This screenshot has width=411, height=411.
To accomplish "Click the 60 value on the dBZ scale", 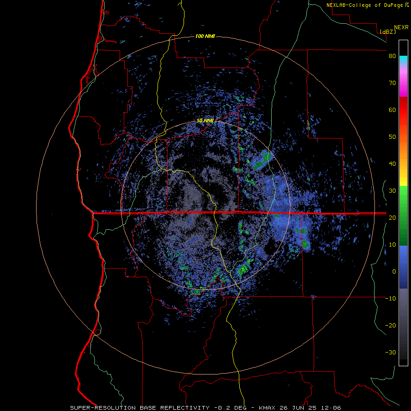I will coord(392,110).
